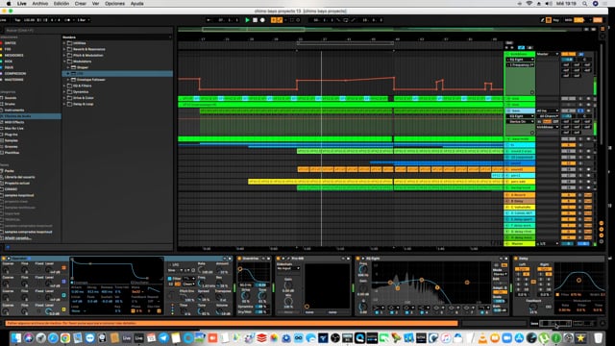Expand the Dynamics folder in browser
This screenshot has width=615, height=346.
pyautogui.click(x=64, y=92)
